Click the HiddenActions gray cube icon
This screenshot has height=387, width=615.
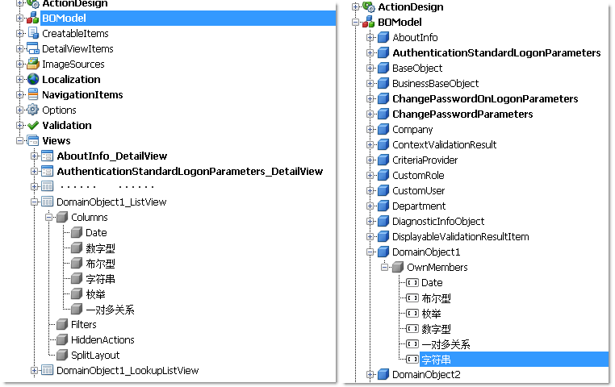coord(62,339)
